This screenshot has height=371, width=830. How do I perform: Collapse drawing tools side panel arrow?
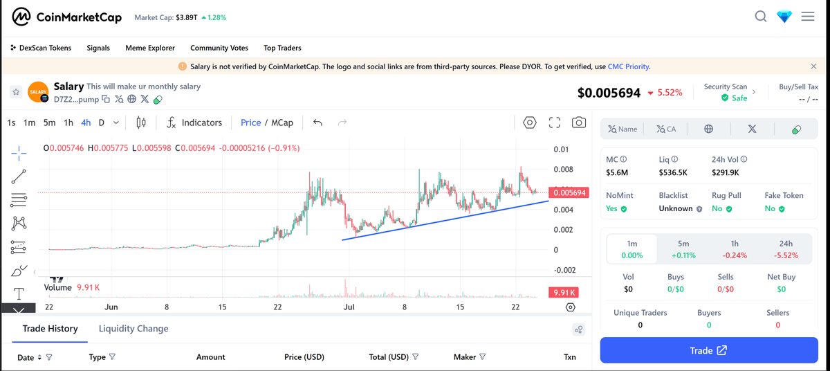coord(35,272)
